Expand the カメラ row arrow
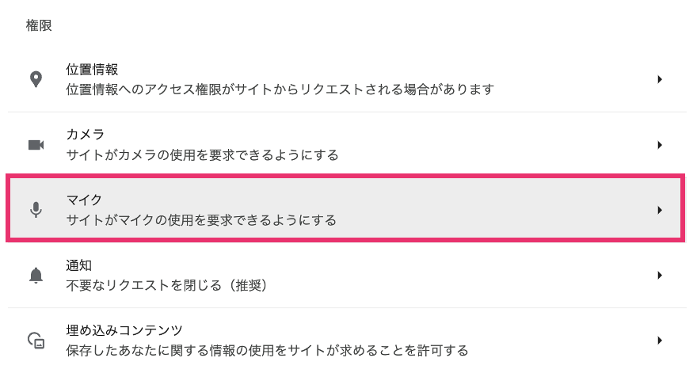The width and height of the screenshot is (697, 377). [x=660, y=145]
